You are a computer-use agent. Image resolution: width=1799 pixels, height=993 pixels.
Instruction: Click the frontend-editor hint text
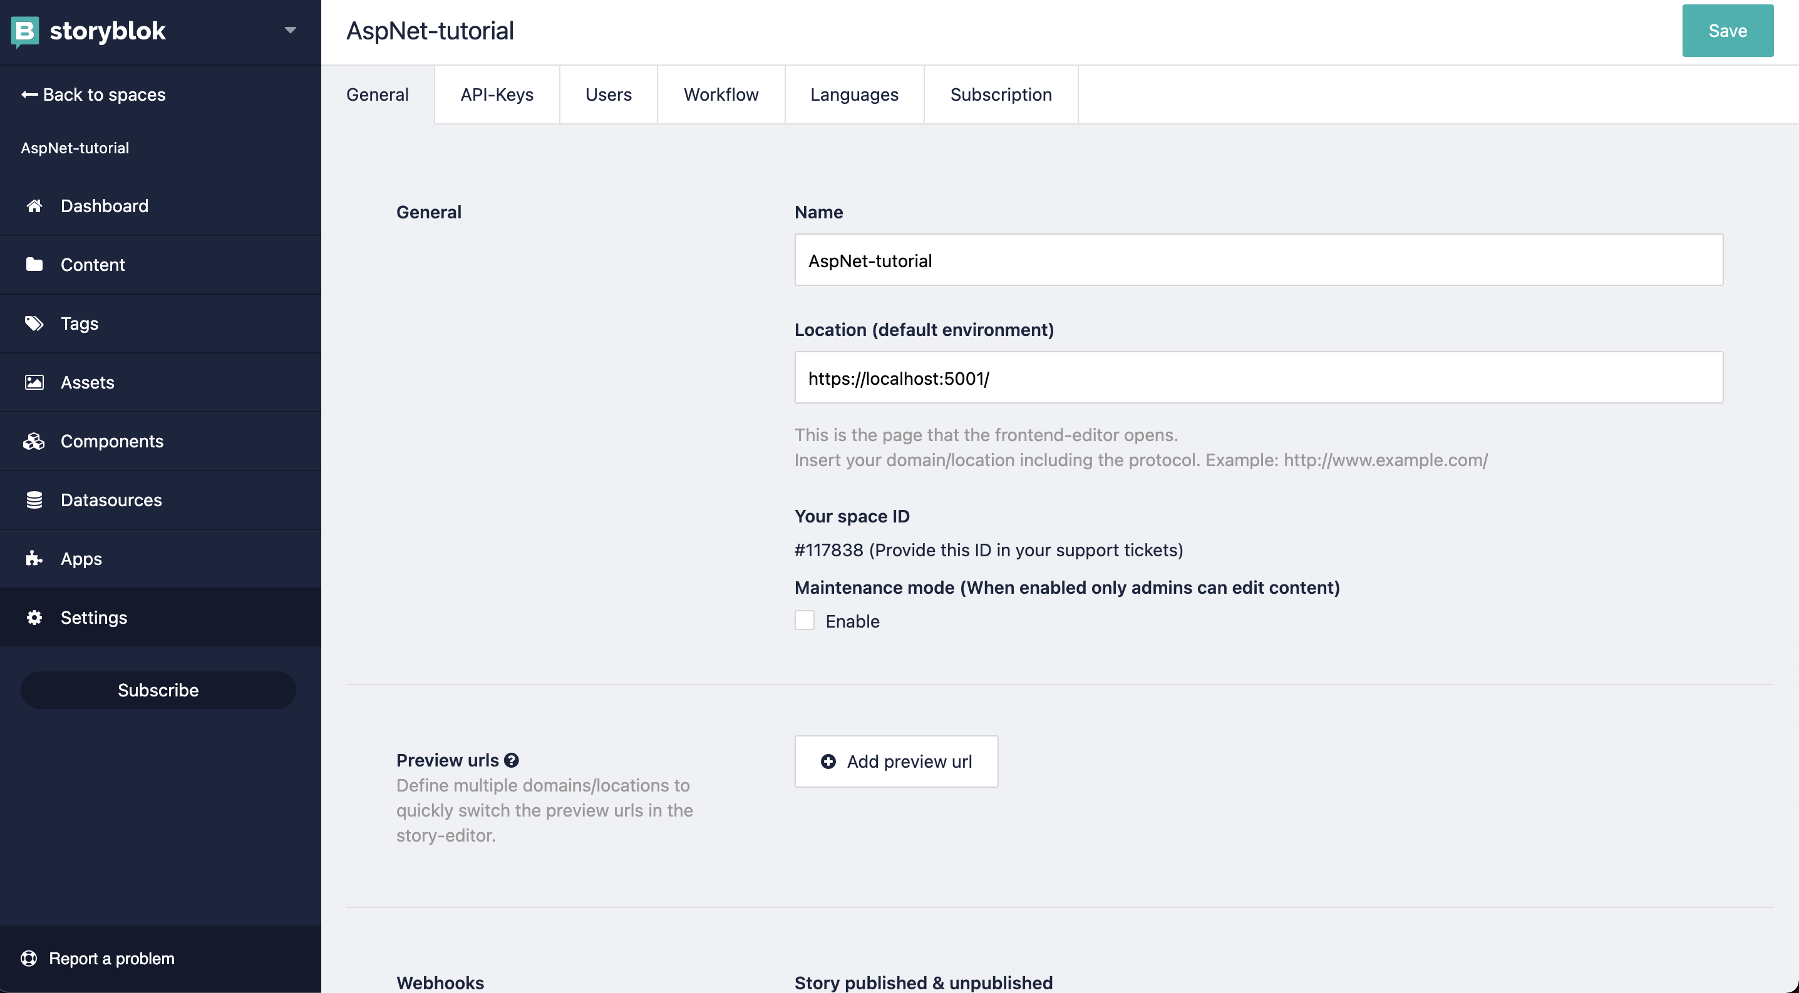(986, 435)
